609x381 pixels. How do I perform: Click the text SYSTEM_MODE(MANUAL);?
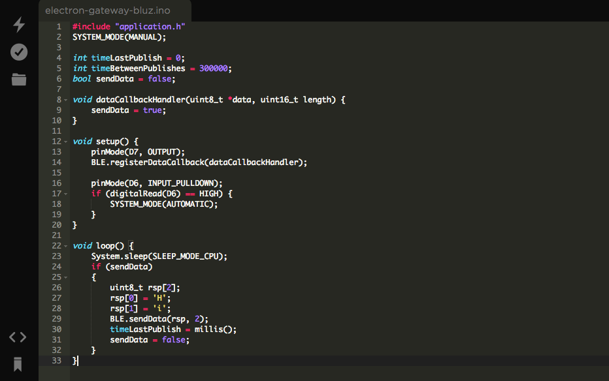click(x=119, y=37)
